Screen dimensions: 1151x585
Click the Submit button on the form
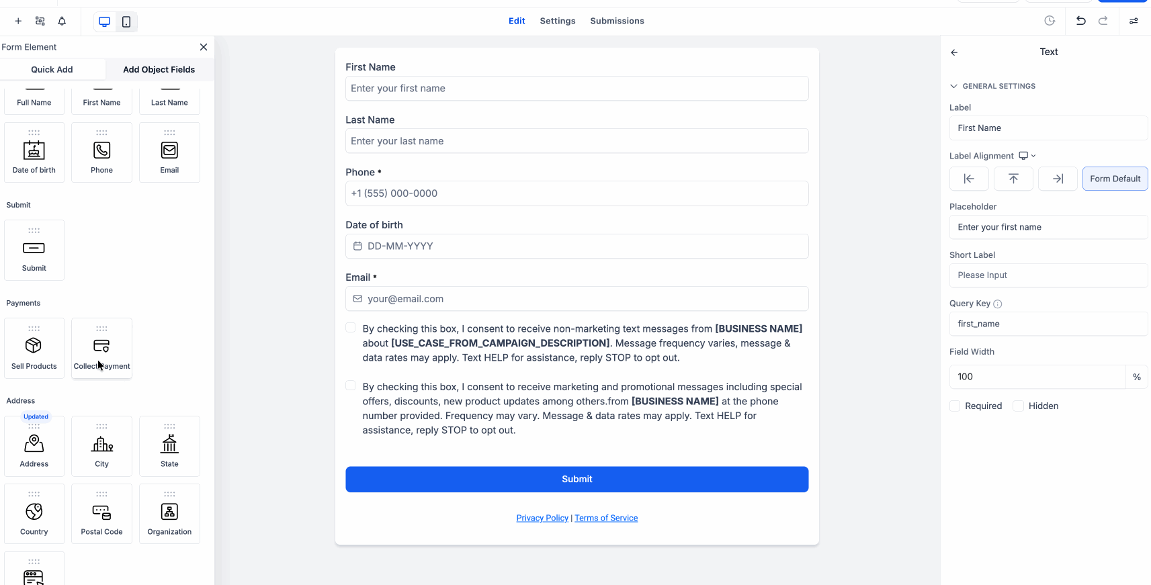(x=577, y=479)
